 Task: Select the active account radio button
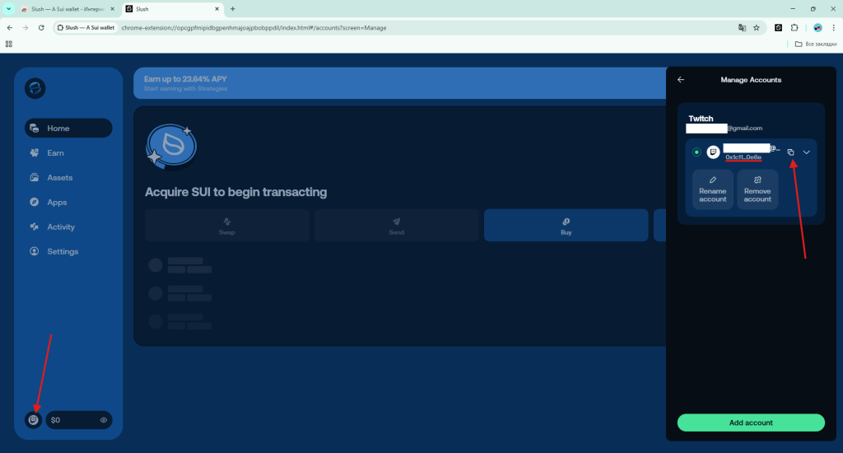[696, 152]
